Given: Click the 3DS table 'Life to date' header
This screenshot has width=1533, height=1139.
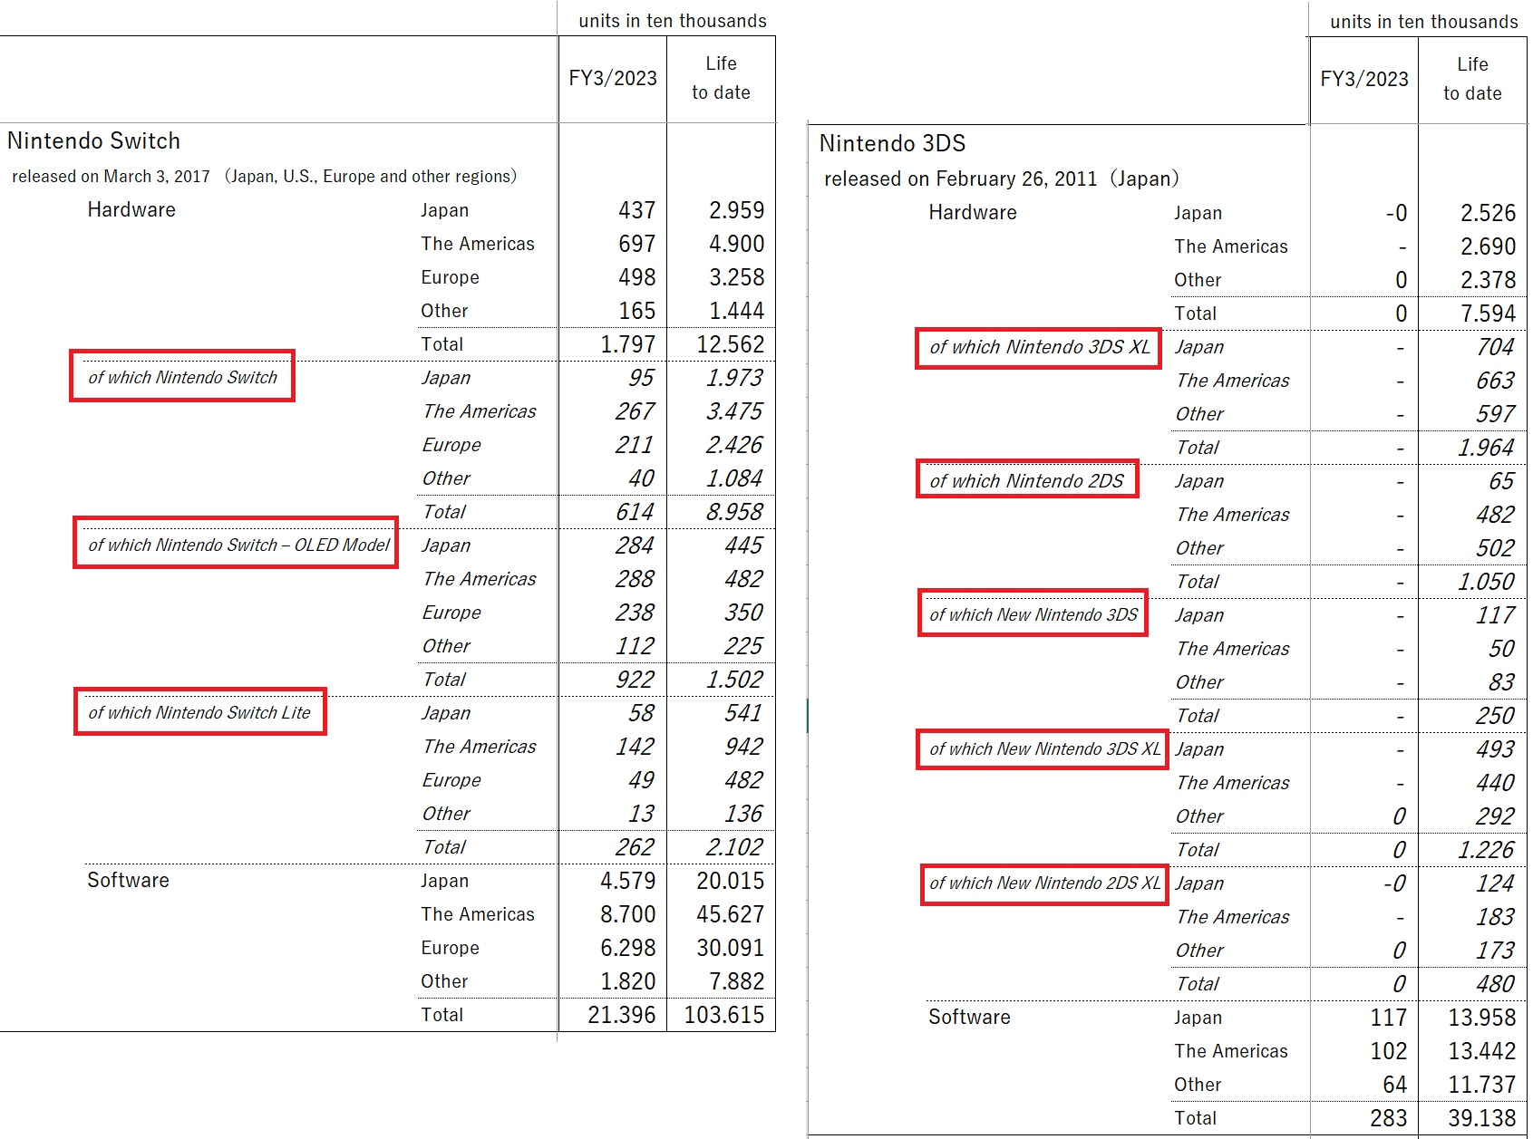Looking at the screenshot, I should pyautogui.click(x=1472, y=79).
